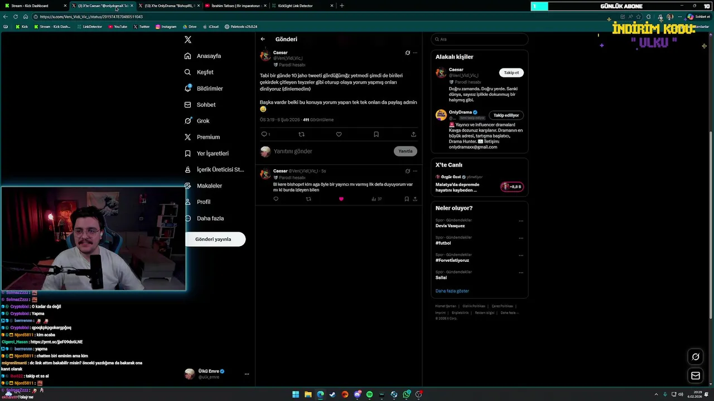The width and height of the screenshot is (714, 401).
Task: Follow Caesar with Takip et
Action: point(512,72)
